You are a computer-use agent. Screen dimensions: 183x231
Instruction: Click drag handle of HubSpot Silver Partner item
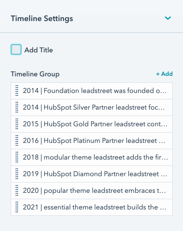pyautogui.click(x=17, y=107)
